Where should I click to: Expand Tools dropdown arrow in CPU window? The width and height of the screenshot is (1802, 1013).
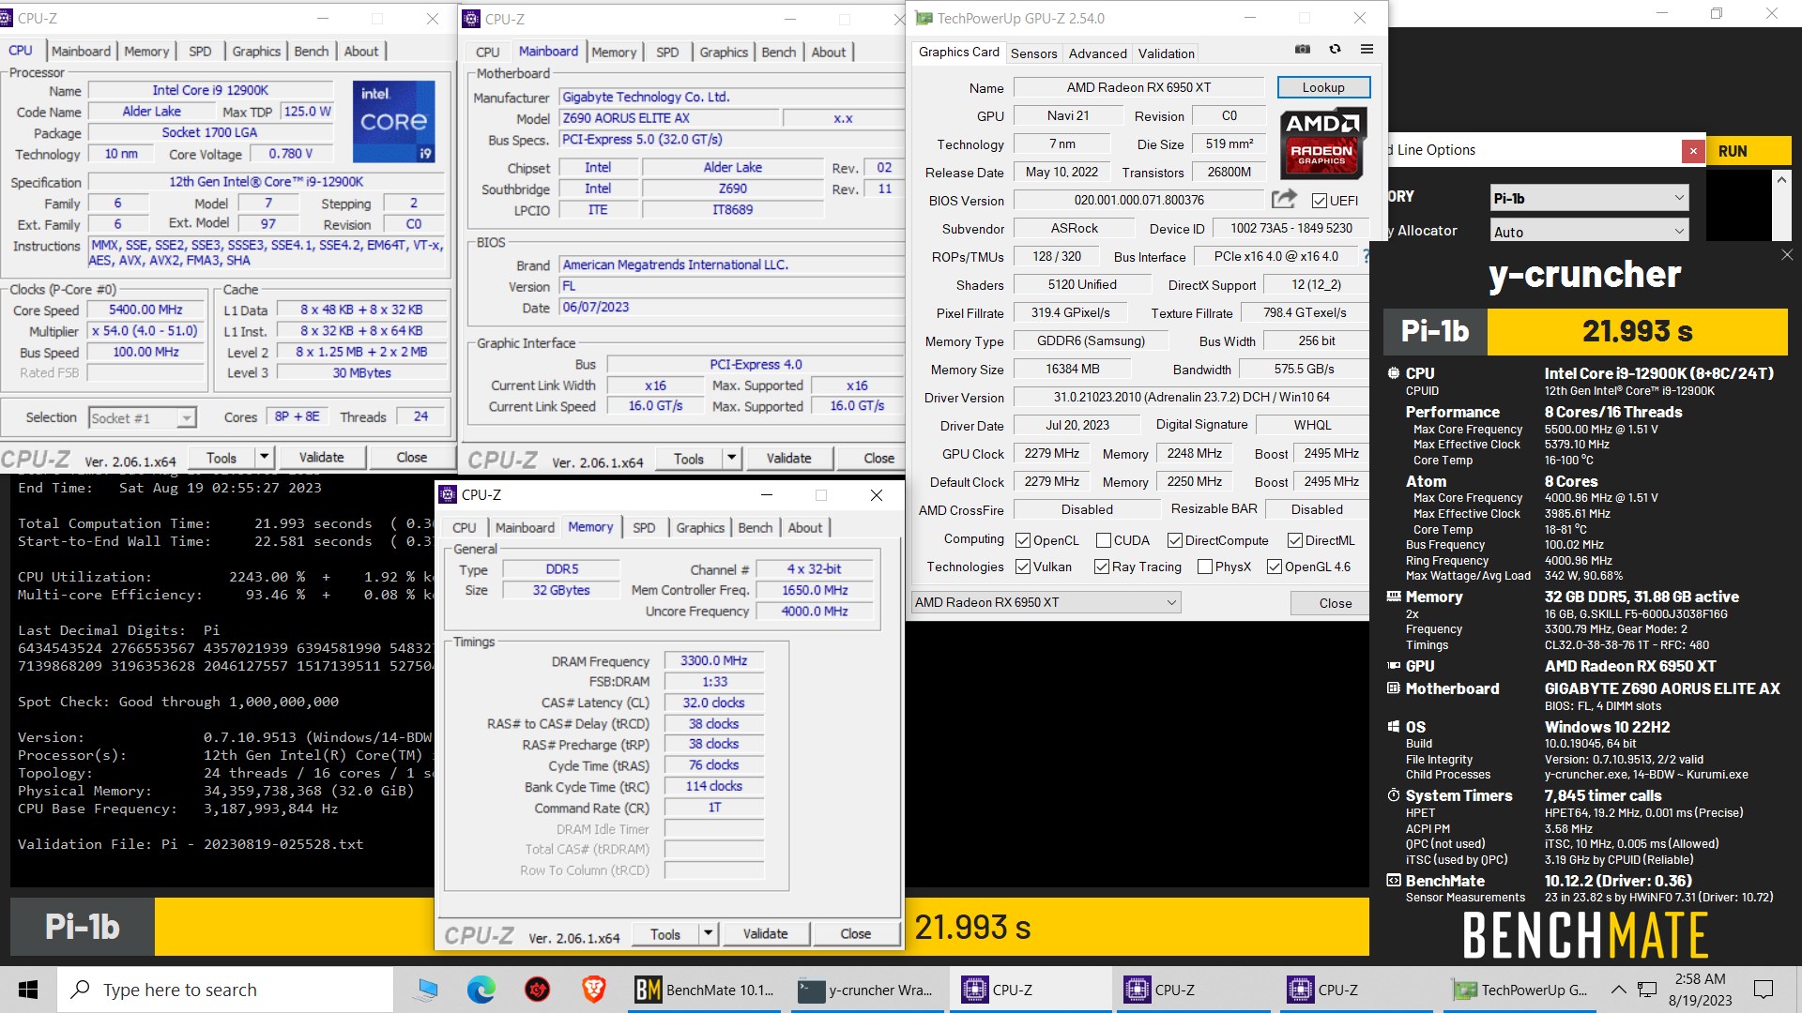(x=264, y=458)
